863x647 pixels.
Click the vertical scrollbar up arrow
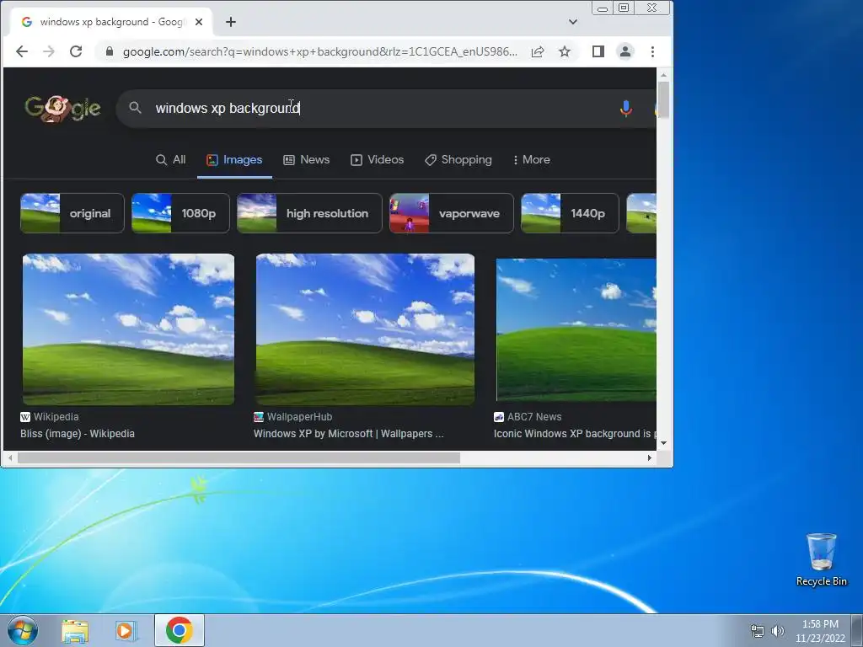click(664, 75)
